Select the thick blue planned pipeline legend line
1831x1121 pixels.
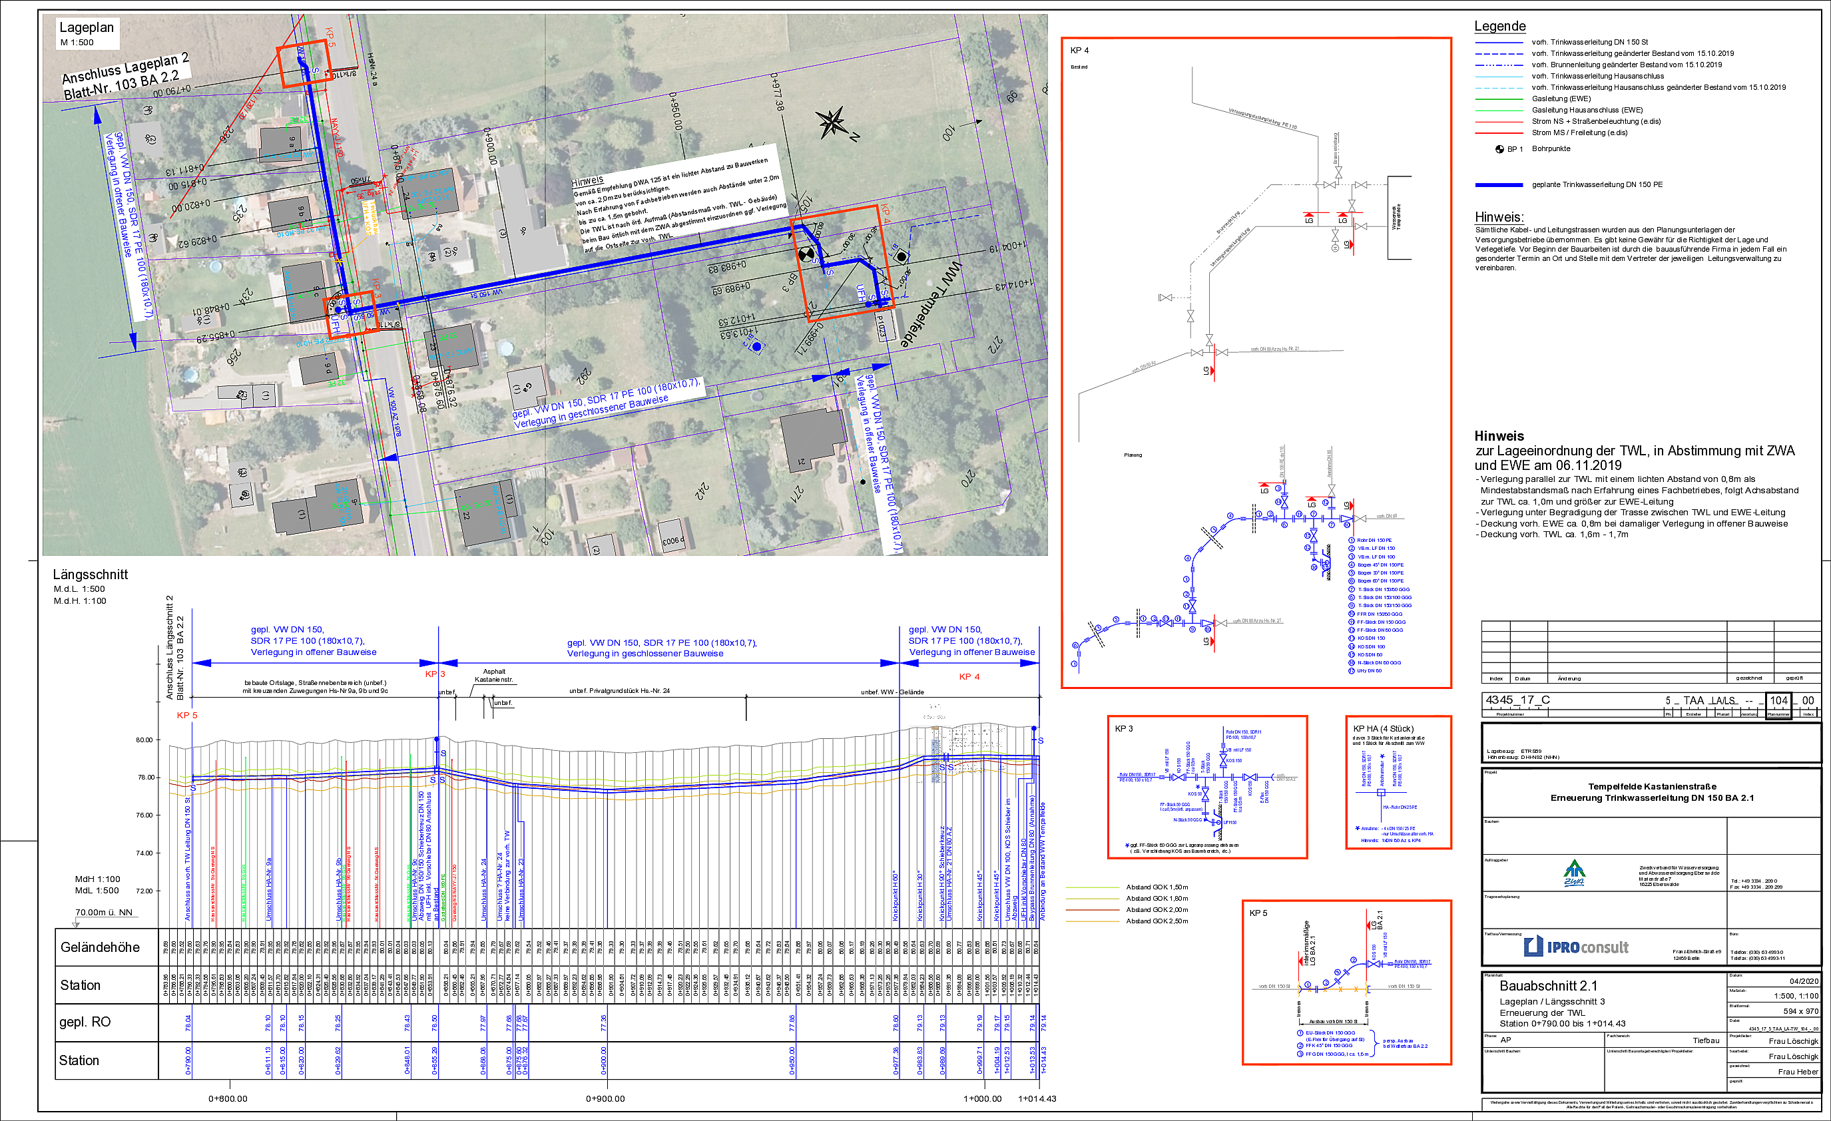[1499, 185]
